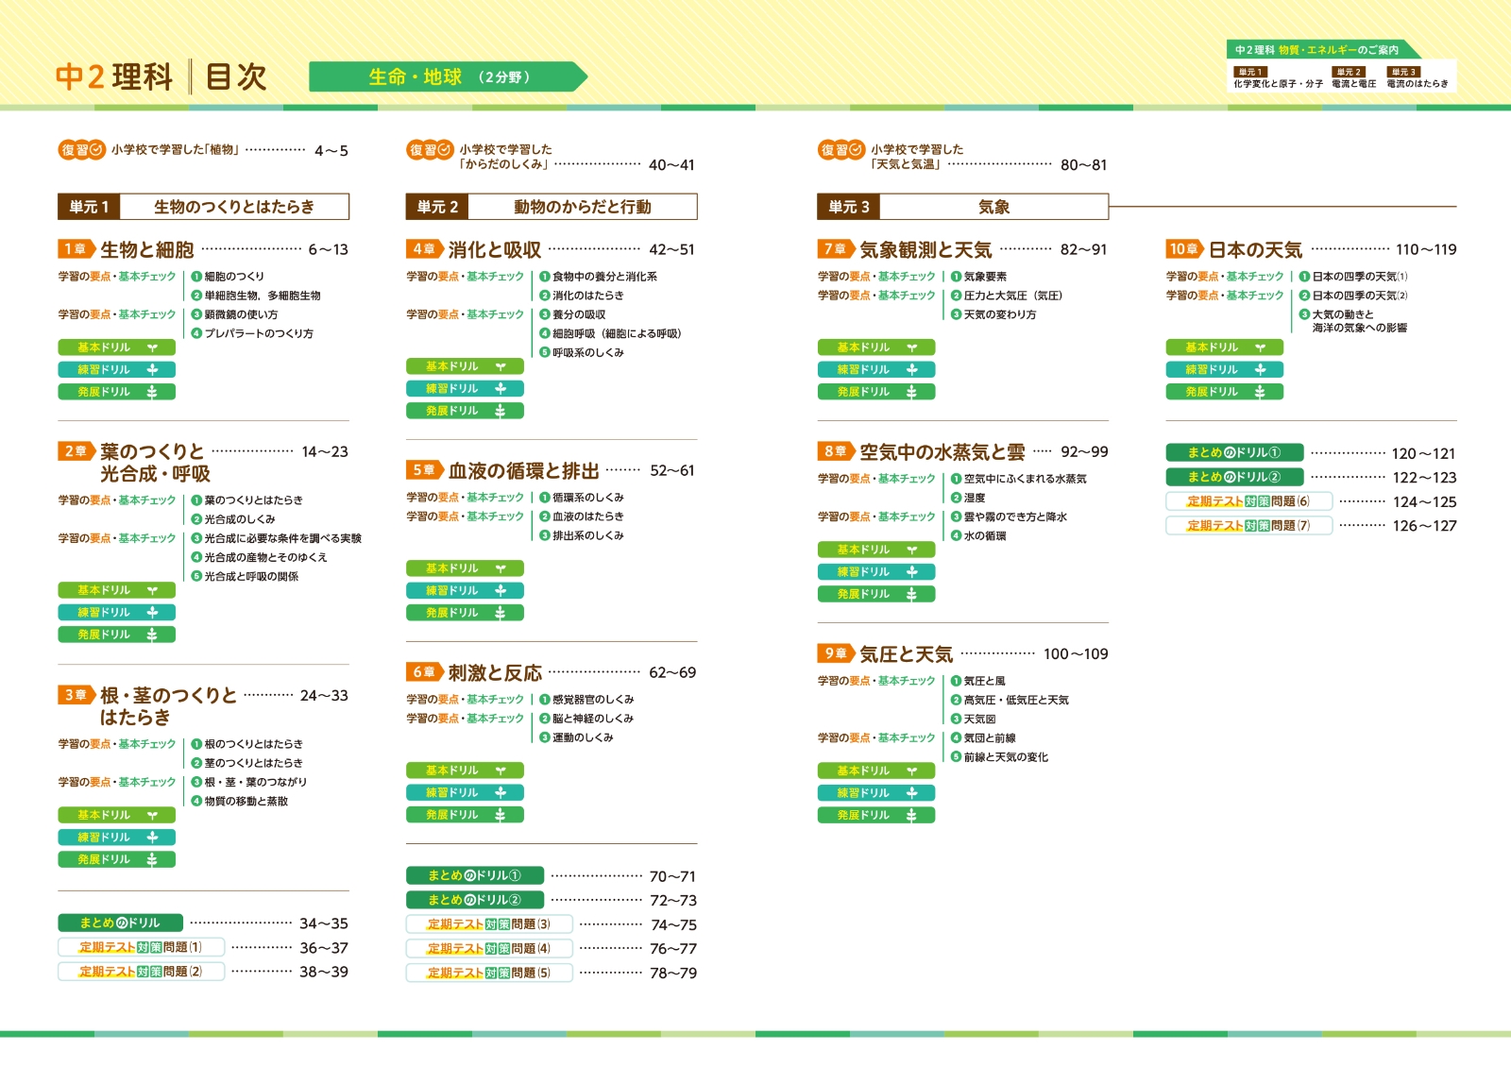Click the topic ①食物中の養分と消化系
The height and width of the screenshot is (1067, 1511).
[598, 277]
